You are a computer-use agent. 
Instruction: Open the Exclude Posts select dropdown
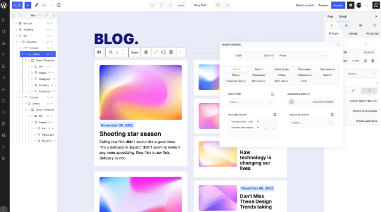(312, 123)
